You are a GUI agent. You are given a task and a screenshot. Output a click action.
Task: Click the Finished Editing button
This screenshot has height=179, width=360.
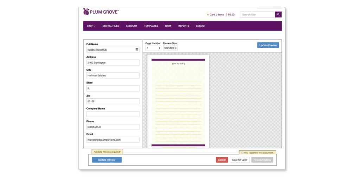(262, 160)
